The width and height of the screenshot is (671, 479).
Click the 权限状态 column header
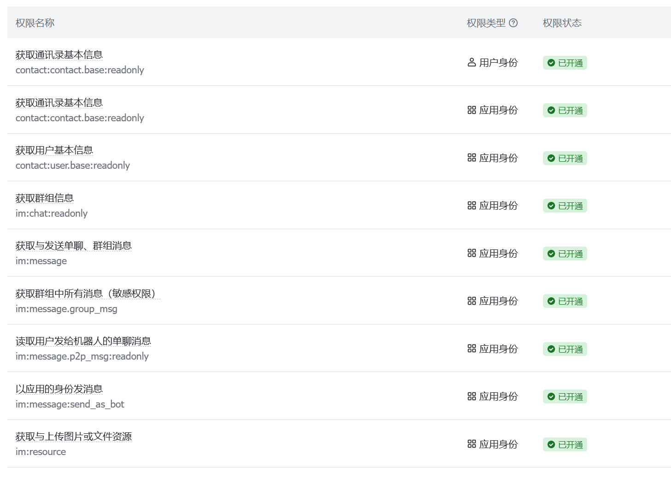point(562,23)
